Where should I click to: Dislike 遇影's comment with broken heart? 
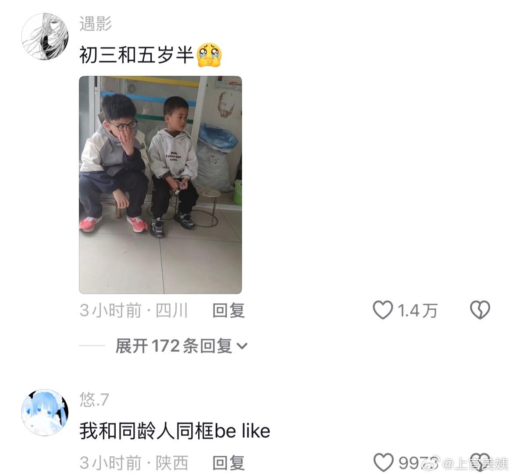(x=480, y=310)
